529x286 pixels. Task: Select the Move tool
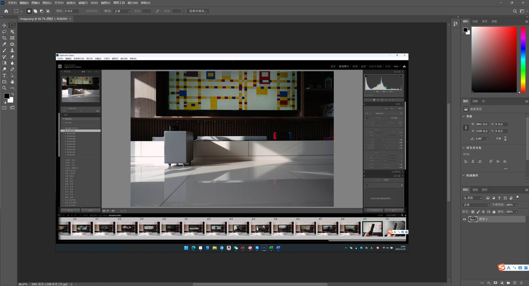pyautogui.click(x=4, y=25)
